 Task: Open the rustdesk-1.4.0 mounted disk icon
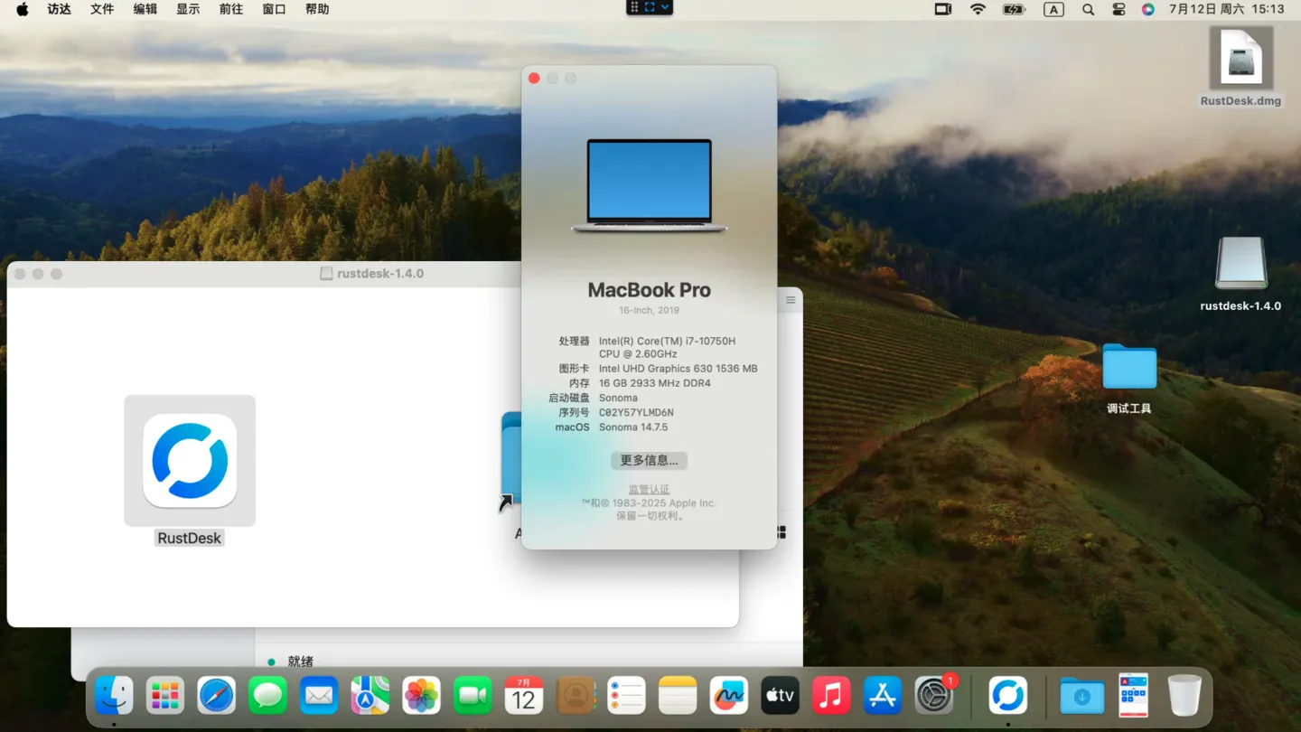[x=1240, y=265]
